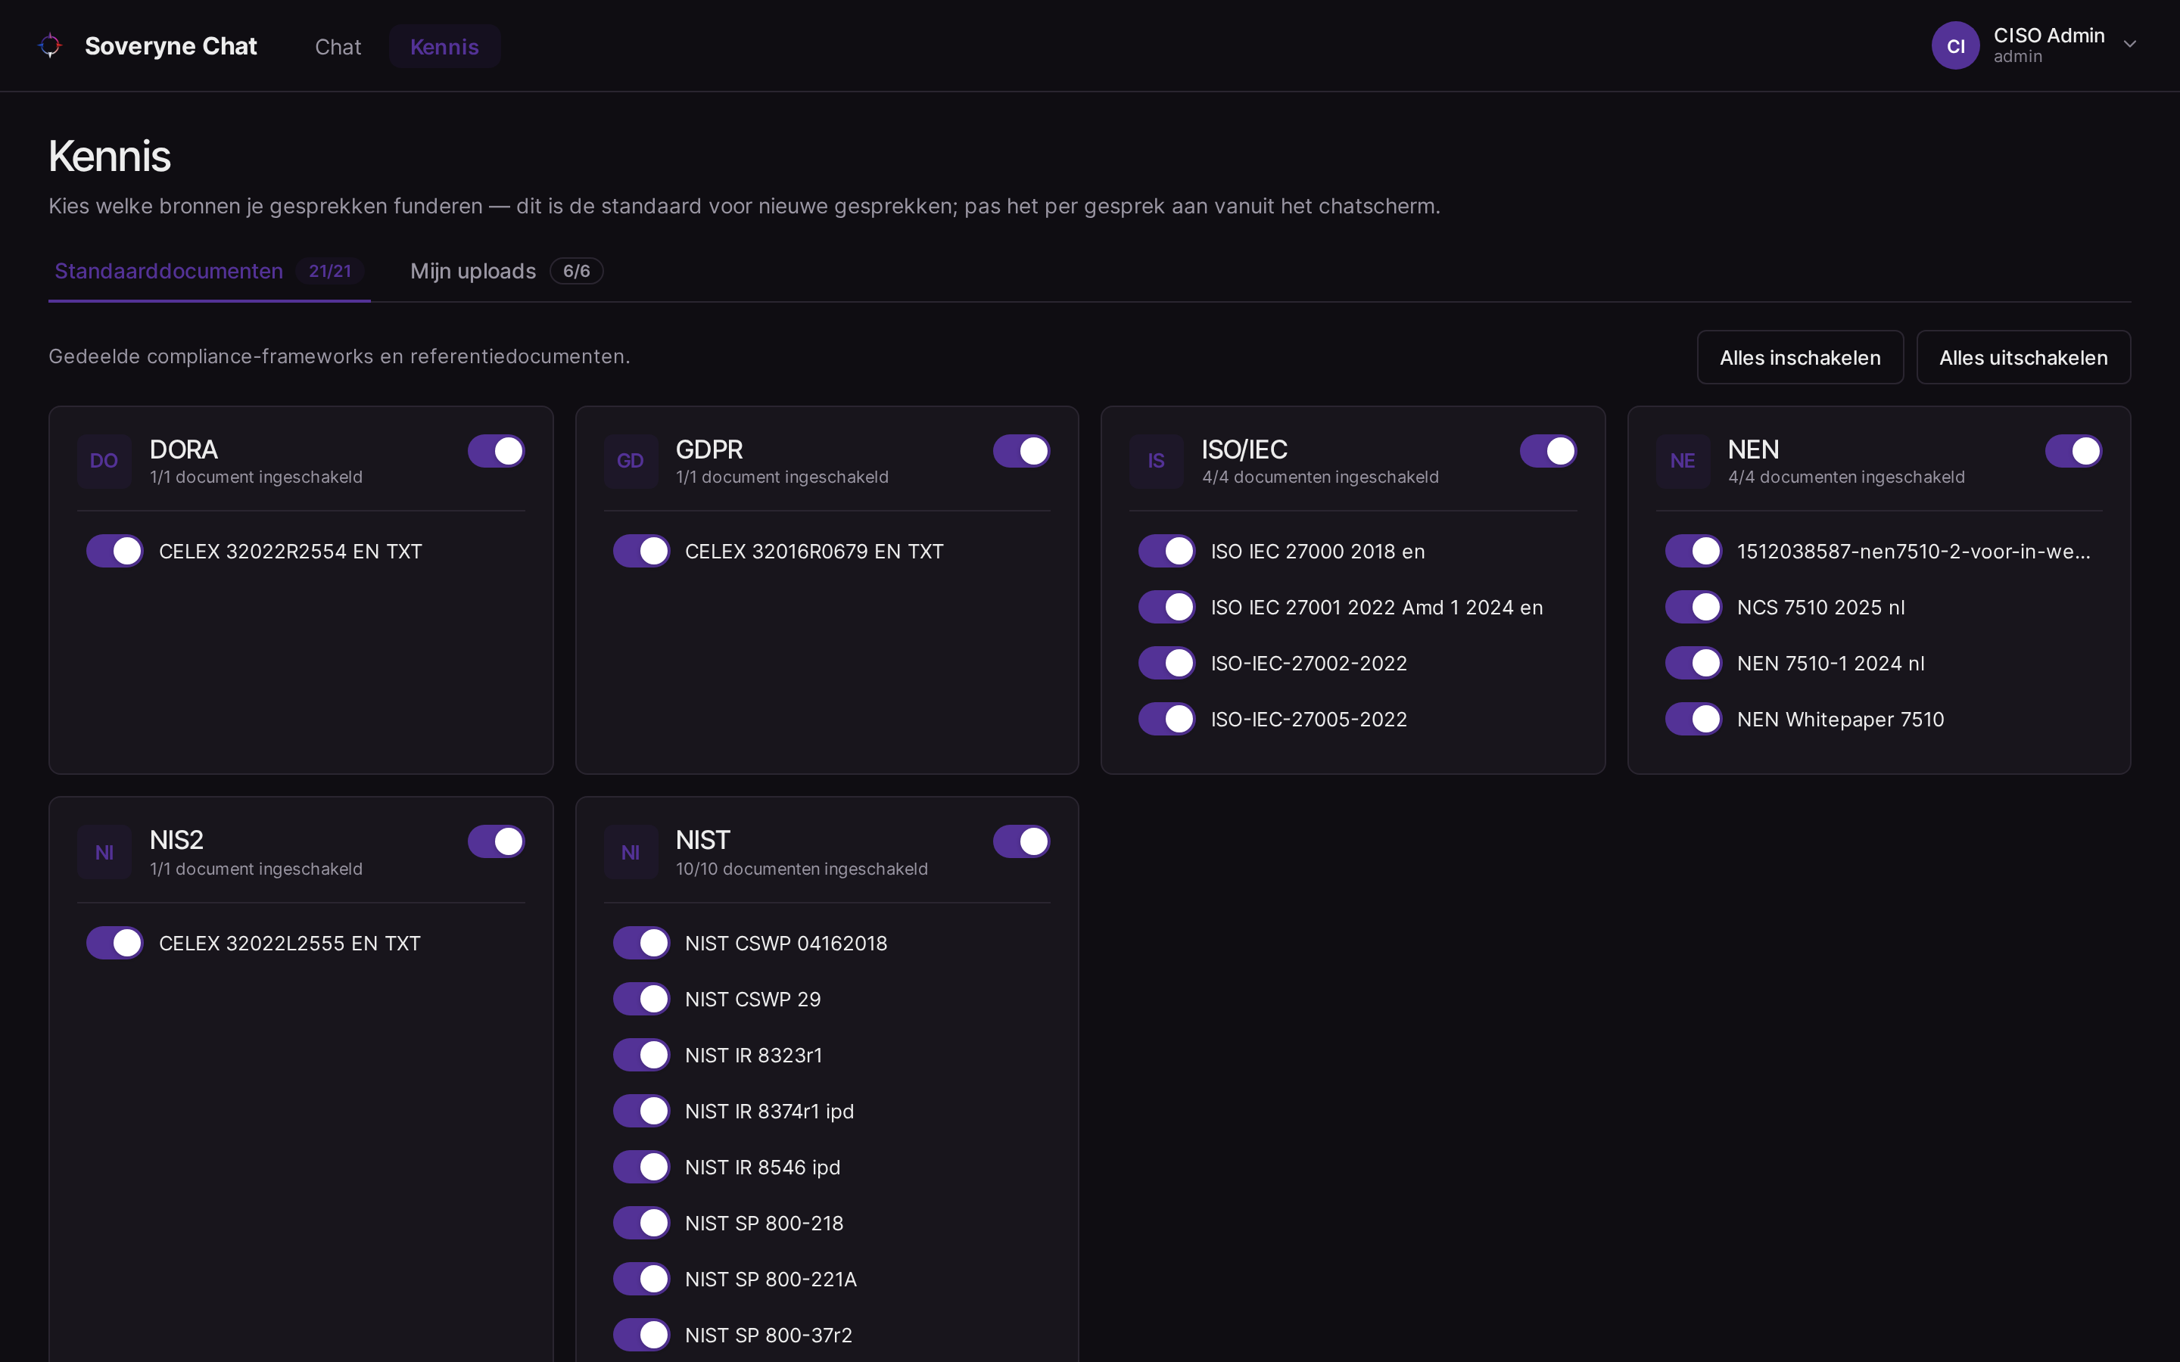Screen dimensions: 2180x1362
Task: Click the 21/21 count badge
Action: [x=330, y=271]
